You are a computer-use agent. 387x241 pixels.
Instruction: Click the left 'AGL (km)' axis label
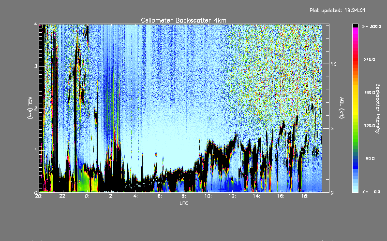[30, 108]
